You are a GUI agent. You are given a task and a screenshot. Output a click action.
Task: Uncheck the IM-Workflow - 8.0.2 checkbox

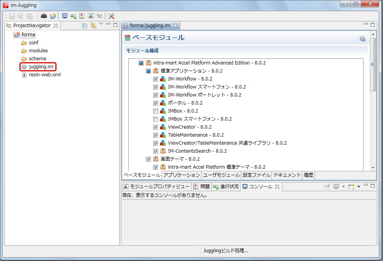(155, 79)
